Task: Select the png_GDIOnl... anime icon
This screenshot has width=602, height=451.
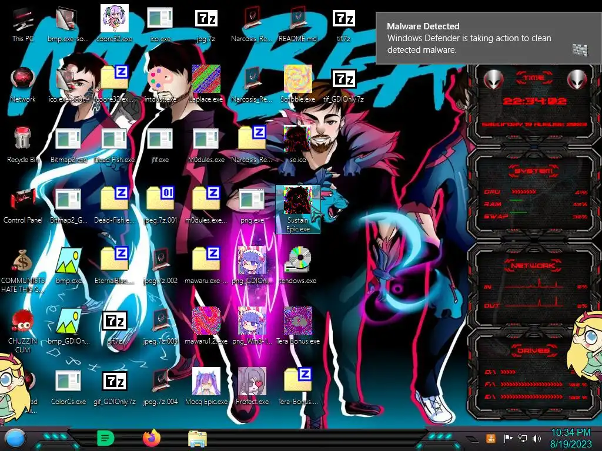Action: (252, 266)
